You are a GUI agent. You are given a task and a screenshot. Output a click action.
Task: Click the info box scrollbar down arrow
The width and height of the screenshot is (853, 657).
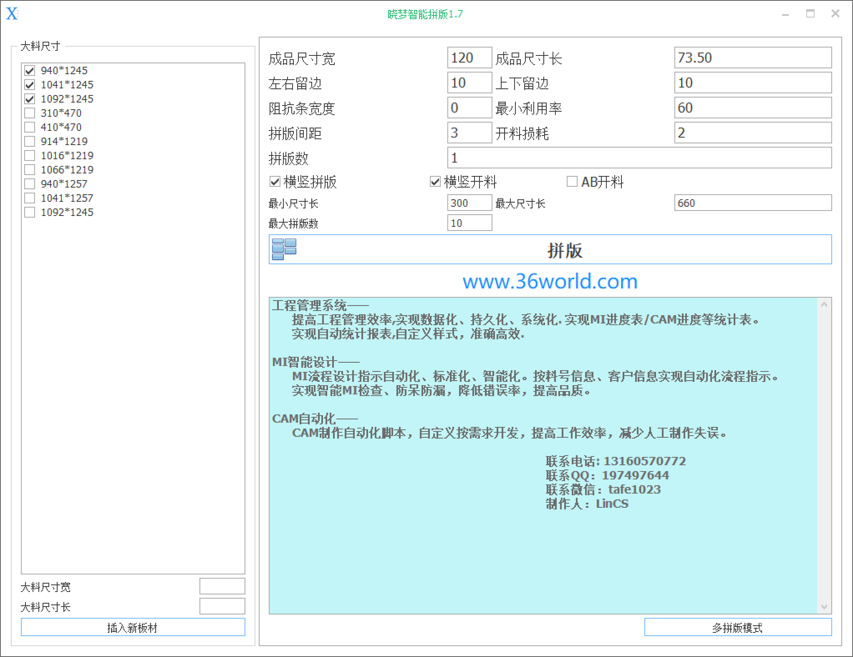(x=824, y=607)
